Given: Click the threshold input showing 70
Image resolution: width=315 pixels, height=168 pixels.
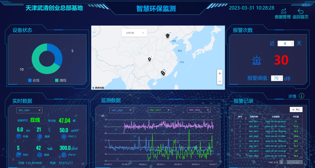Looking at the screenshot, I should pyautogui.click(x=276, y=78).
